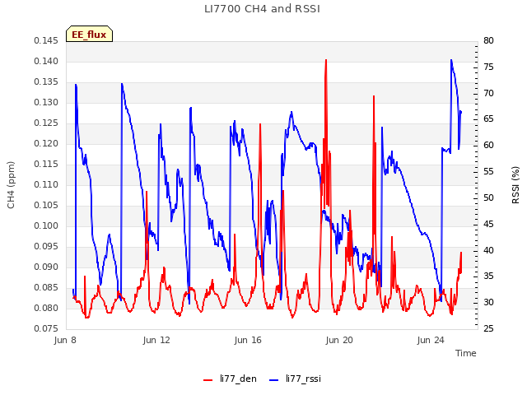The width and height of the screenshot is (527, 395).
Task: Click the 0.135 left axis value
Action: 46,82
